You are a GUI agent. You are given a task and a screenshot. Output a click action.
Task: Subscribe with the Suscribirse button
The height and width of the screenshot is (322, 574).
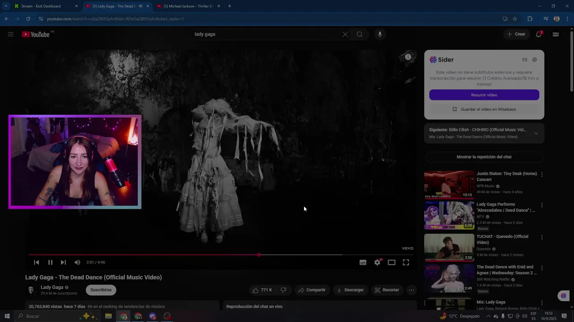(101, 290)
